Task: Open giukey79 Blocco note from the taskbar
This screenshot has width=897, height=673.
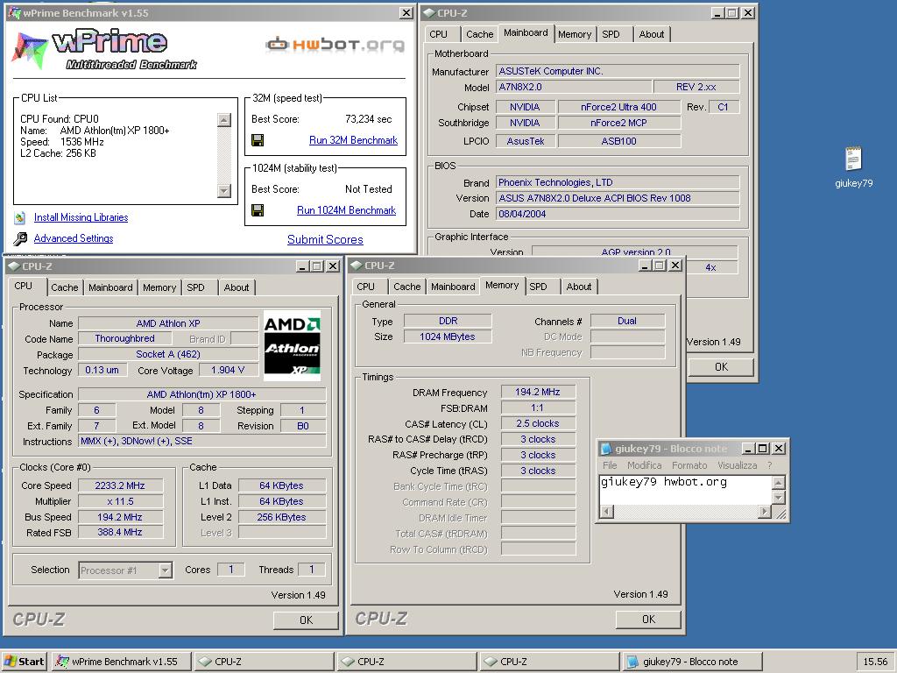Action: coord(693,662)
